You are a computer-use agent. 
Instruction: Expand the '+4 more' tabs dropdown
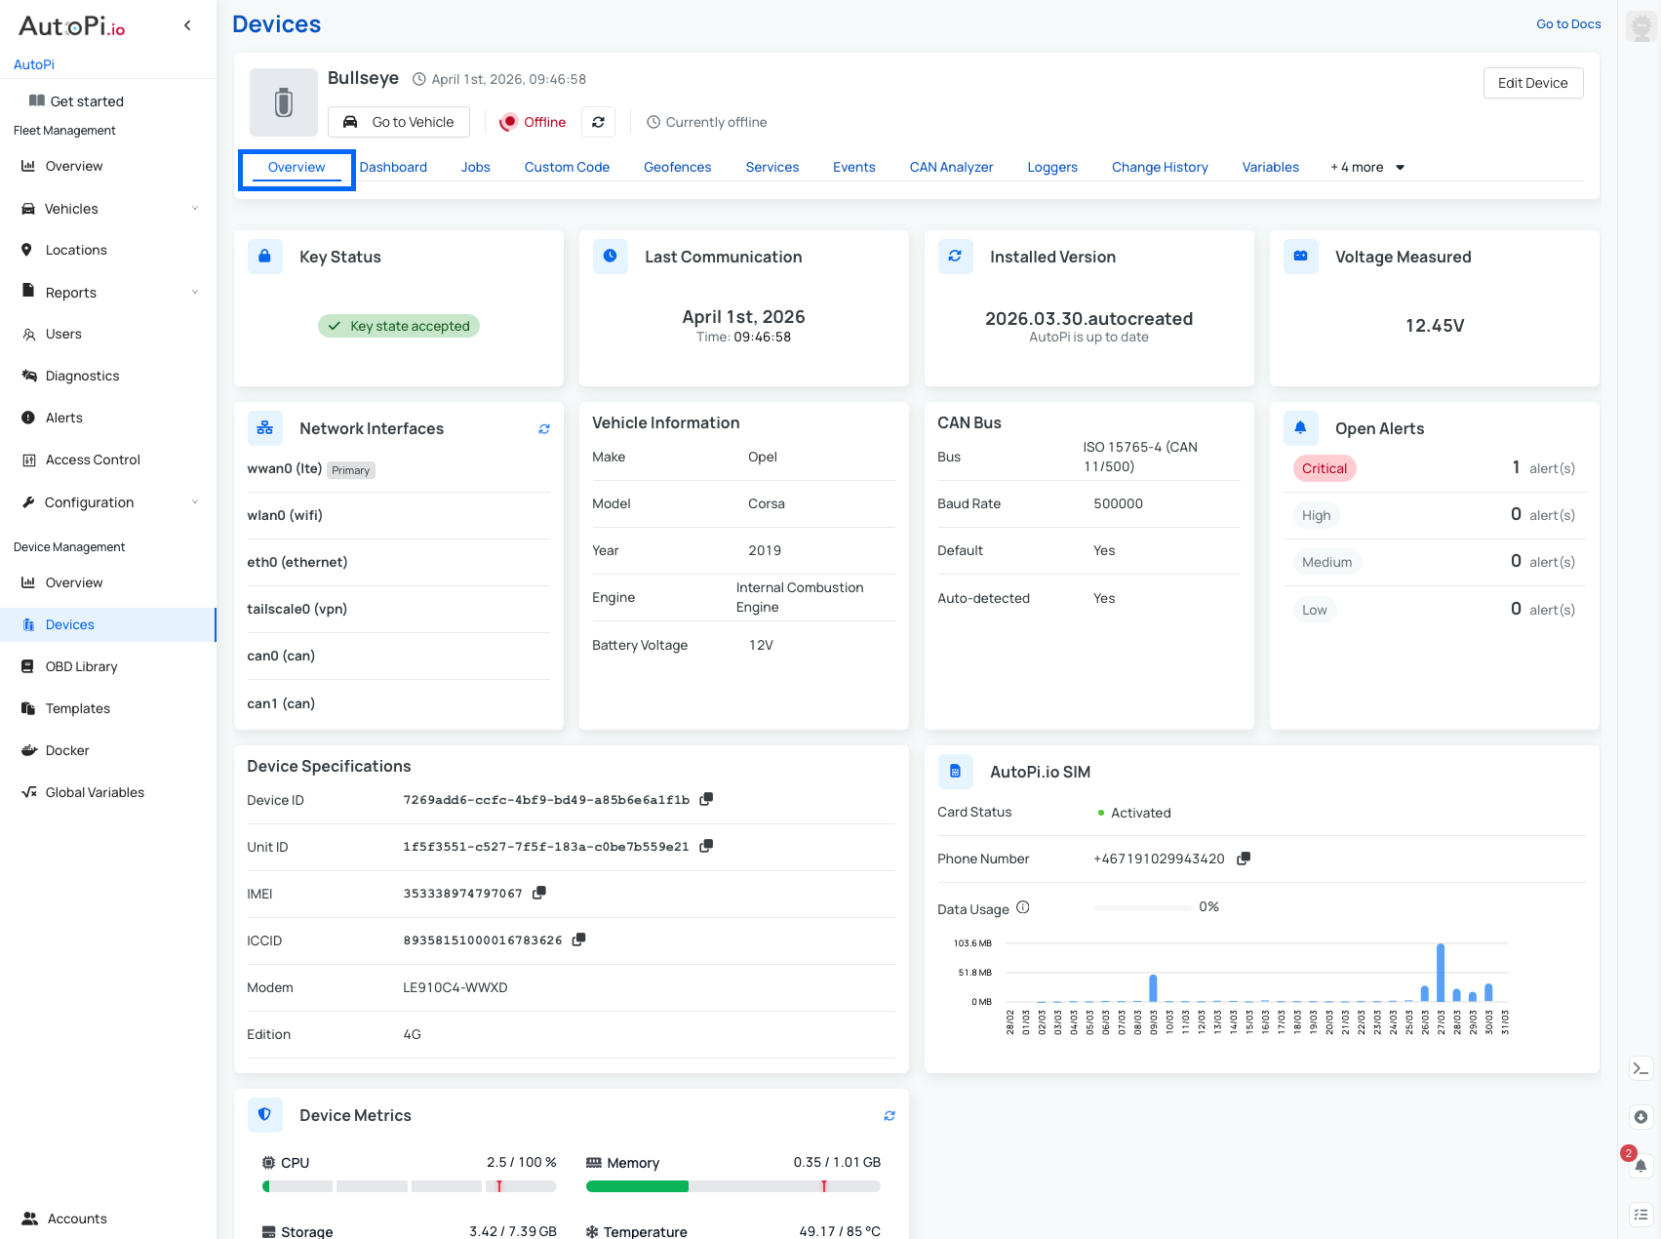click(1365, 167)
